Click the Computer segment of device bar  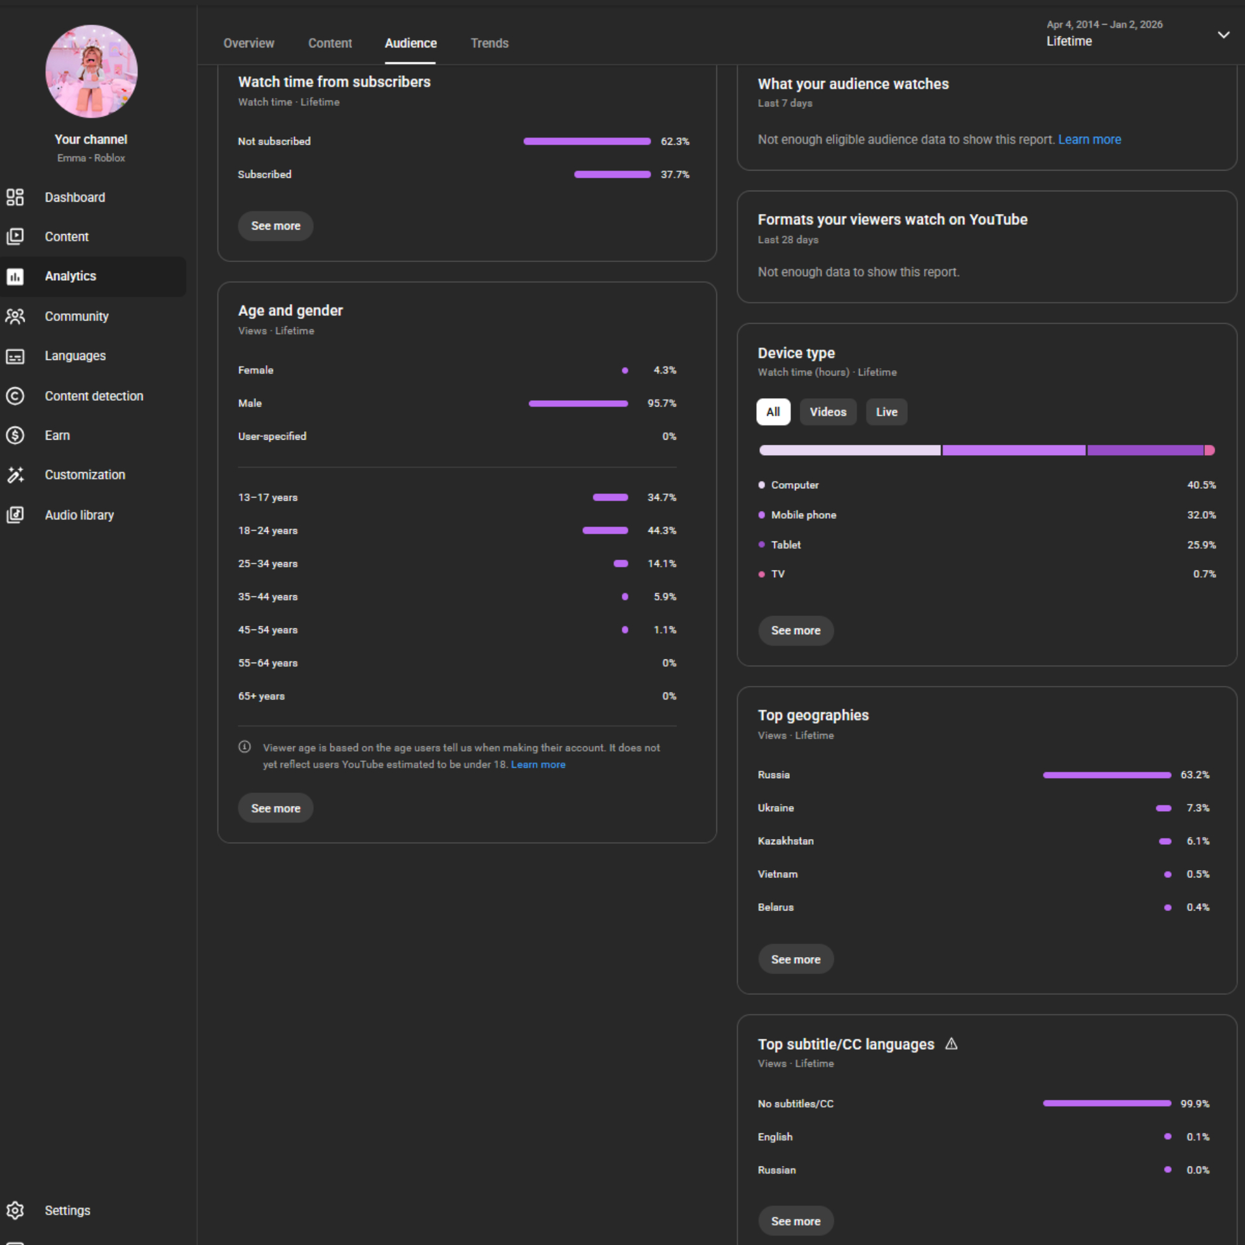(849, 450)
